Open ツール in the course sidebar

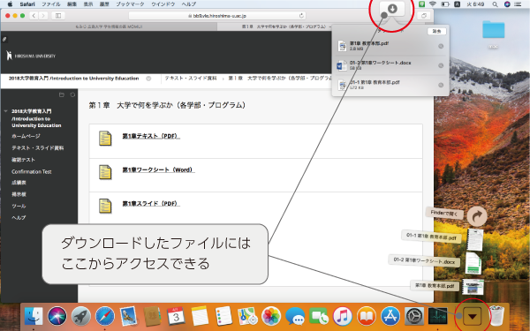point(19,206)
